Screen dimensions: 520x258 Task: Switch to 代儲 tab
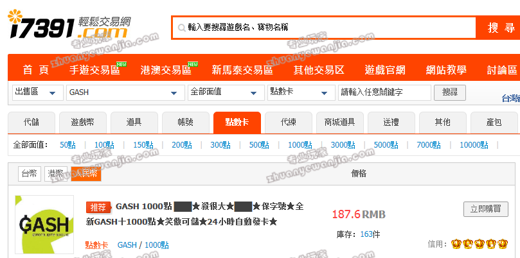[x=31, y=123]
